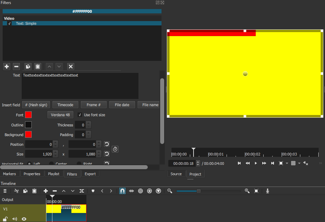Click the keyframes stopwatch icon next to Position
325x222 pixels.
pyautogui.click(x=115, y=149)
